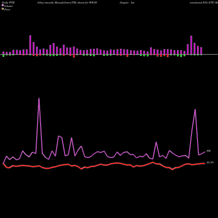This screenshot has width=218, height=218.
Task: Select the Volume legend label
Action: pyautogui.click(x=8, y=6)
